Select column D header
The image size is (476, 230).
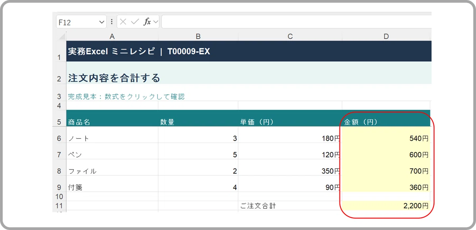(x=386, y=36)
